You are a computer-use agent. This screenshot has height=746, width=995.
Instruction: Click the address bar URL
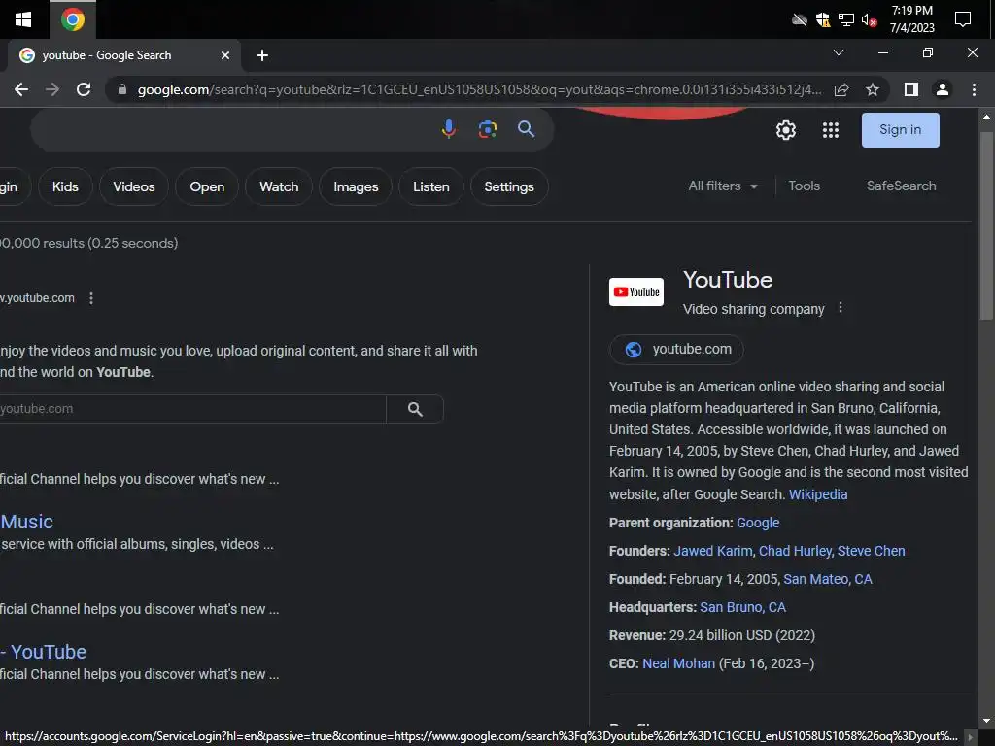[480, 89]
